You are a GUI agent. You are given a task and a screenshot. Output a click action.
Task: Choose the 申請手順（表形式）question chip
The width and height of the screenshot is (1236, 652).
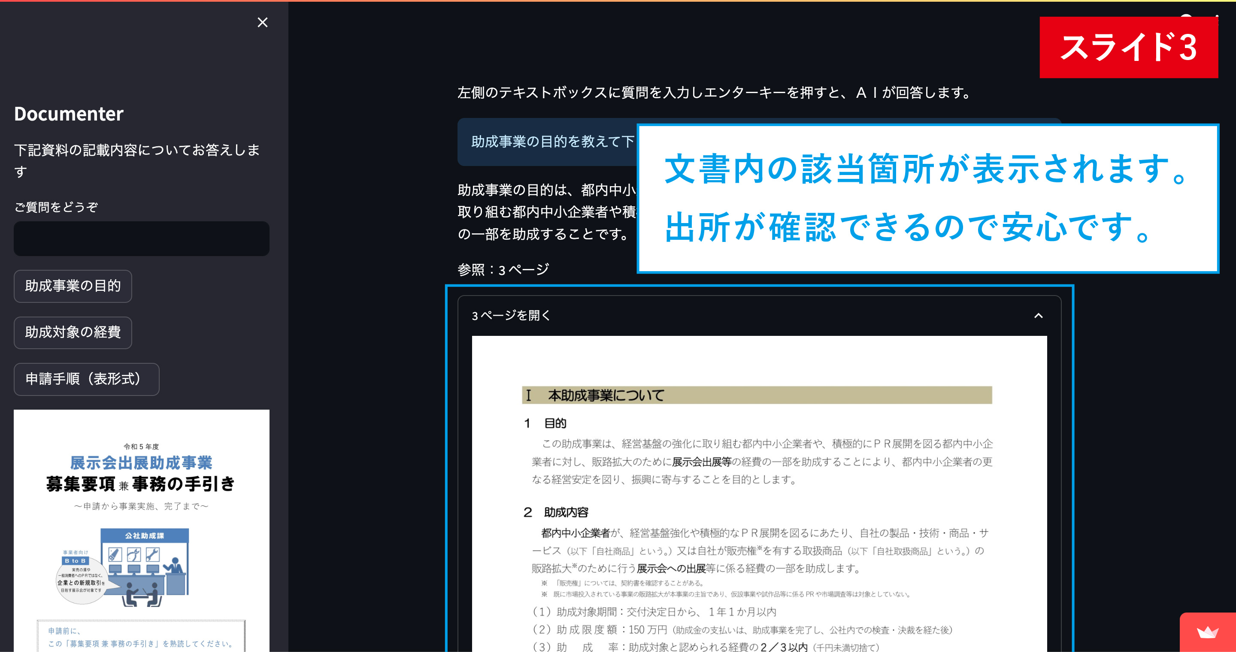coord(86,379)
